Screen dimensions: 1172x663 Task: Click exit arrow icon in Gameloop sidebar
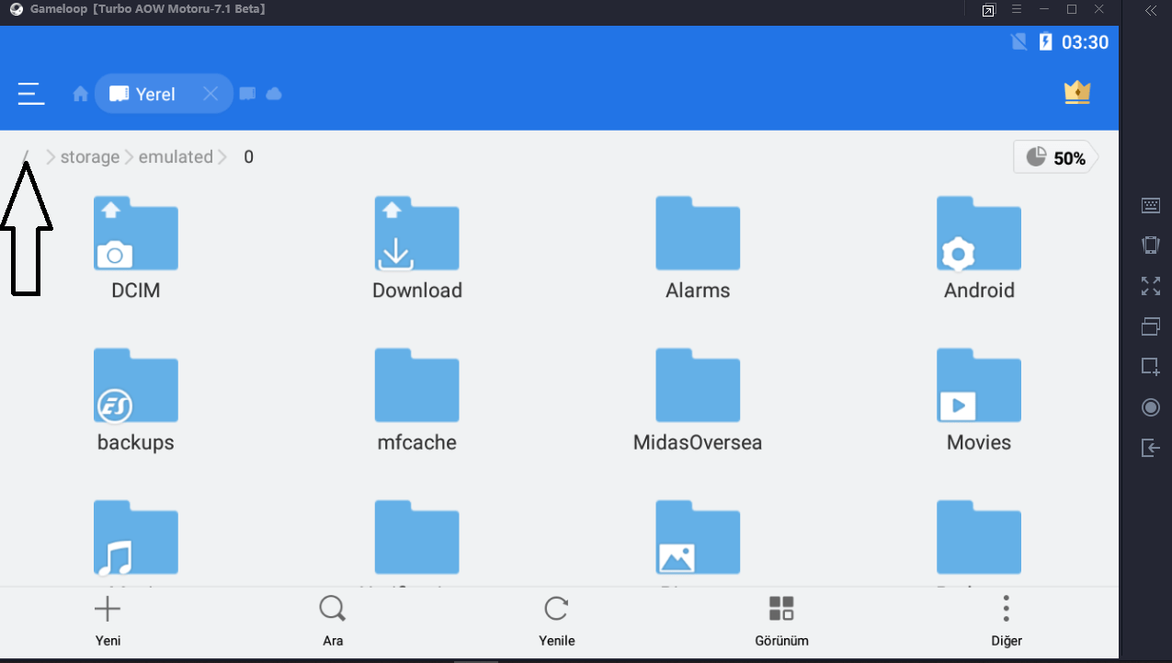click(1151, 448)
